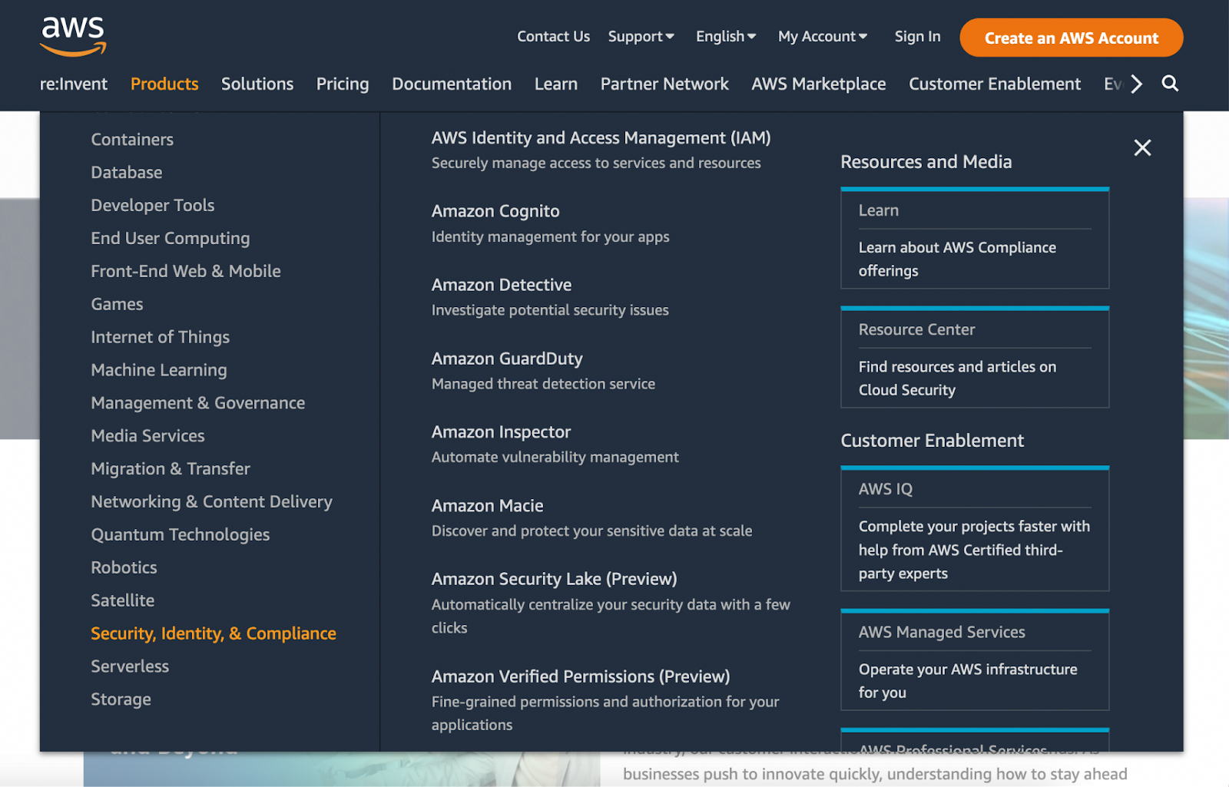Select the Games category
1229x787 pixels.
(x=117, y=304)
